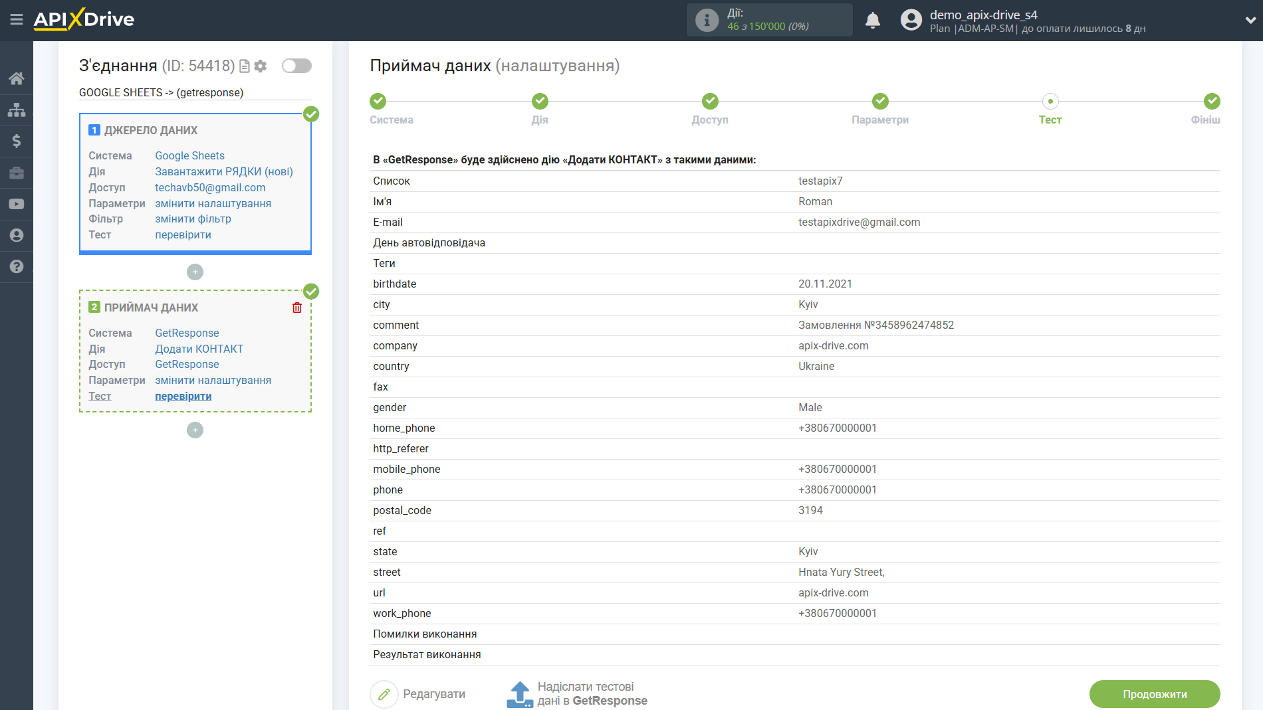Click the user avatar icon

(911, 20)
